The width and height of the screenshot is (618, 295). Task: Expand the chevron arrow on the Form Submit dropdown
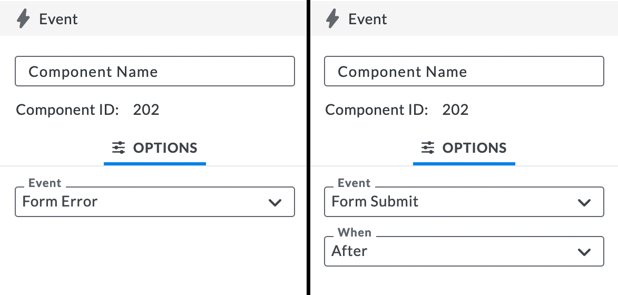pos(584,202)
